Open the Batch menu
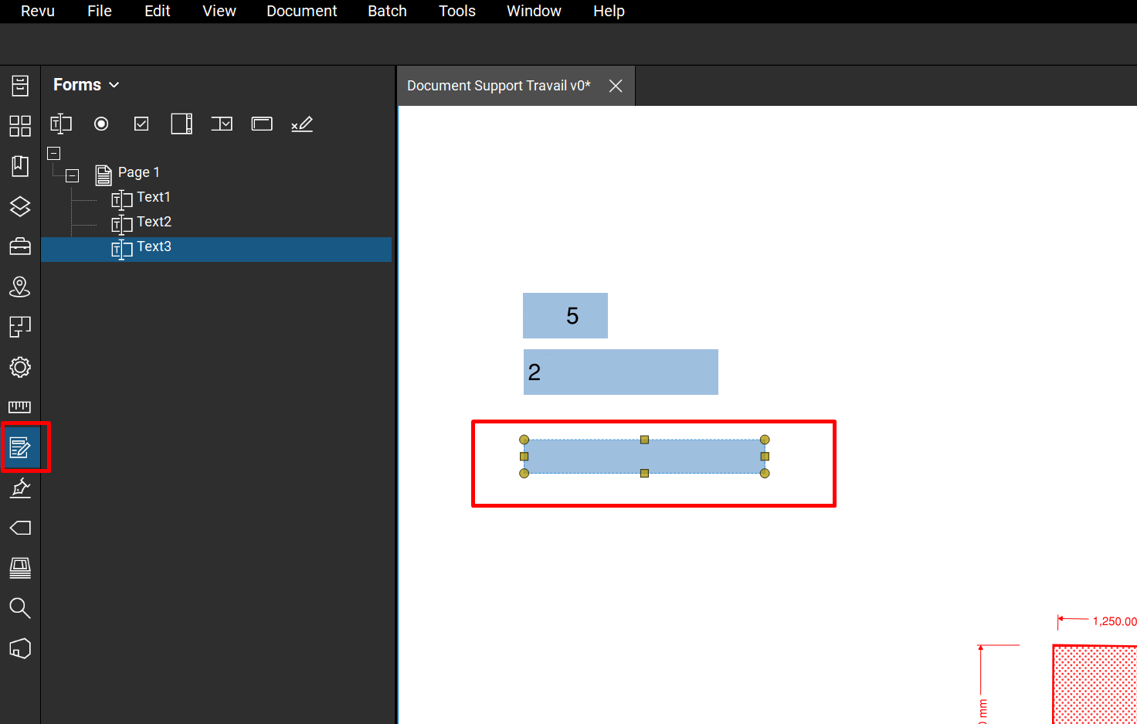Viewport: 1137px width, 724px height. coord(387,11)
